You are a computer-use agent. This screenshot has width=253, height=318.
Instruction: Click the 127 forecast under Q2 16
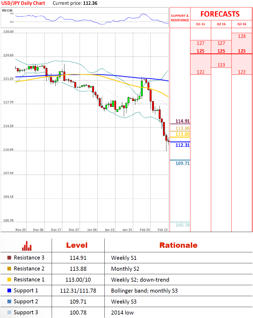point(221,43)
